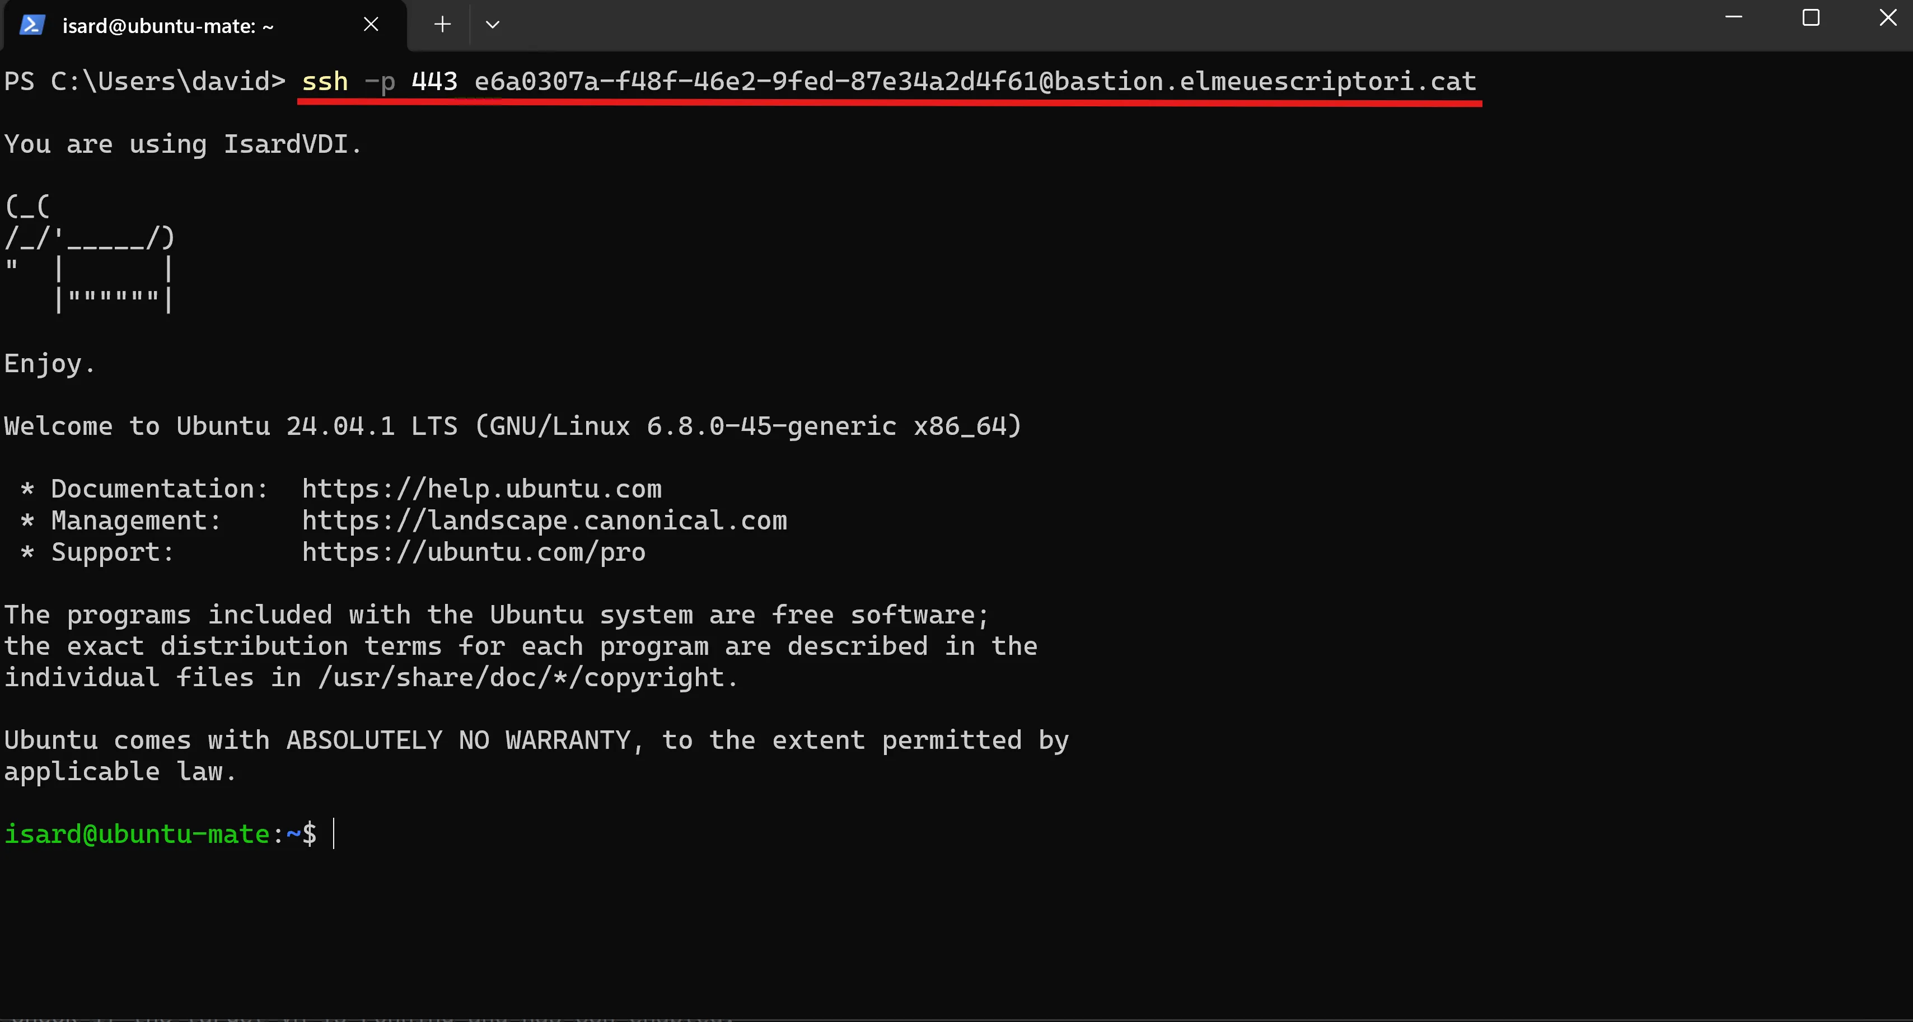Select the isard@ubuntu-mate terminal tab

168,26
